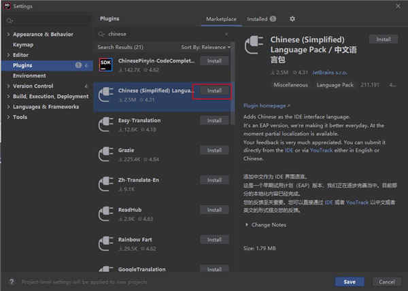Close the Settings window
The height and width of the screenshot is (291, 408).
[398, 6]
